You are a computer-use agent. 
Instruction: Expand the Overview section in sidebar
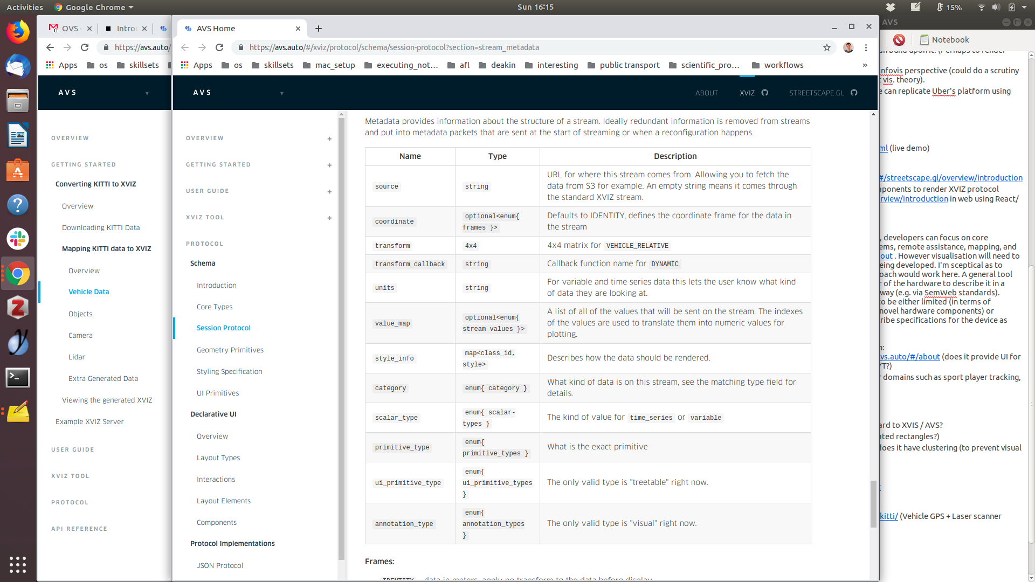click(x=329, y=139)
